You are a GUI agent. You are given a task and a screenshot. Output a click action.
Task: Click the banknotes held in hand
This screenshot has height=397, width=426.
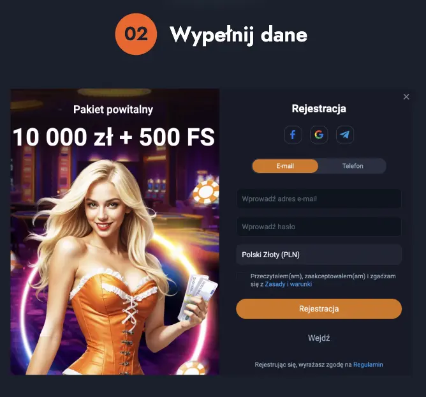click(197, 297)
